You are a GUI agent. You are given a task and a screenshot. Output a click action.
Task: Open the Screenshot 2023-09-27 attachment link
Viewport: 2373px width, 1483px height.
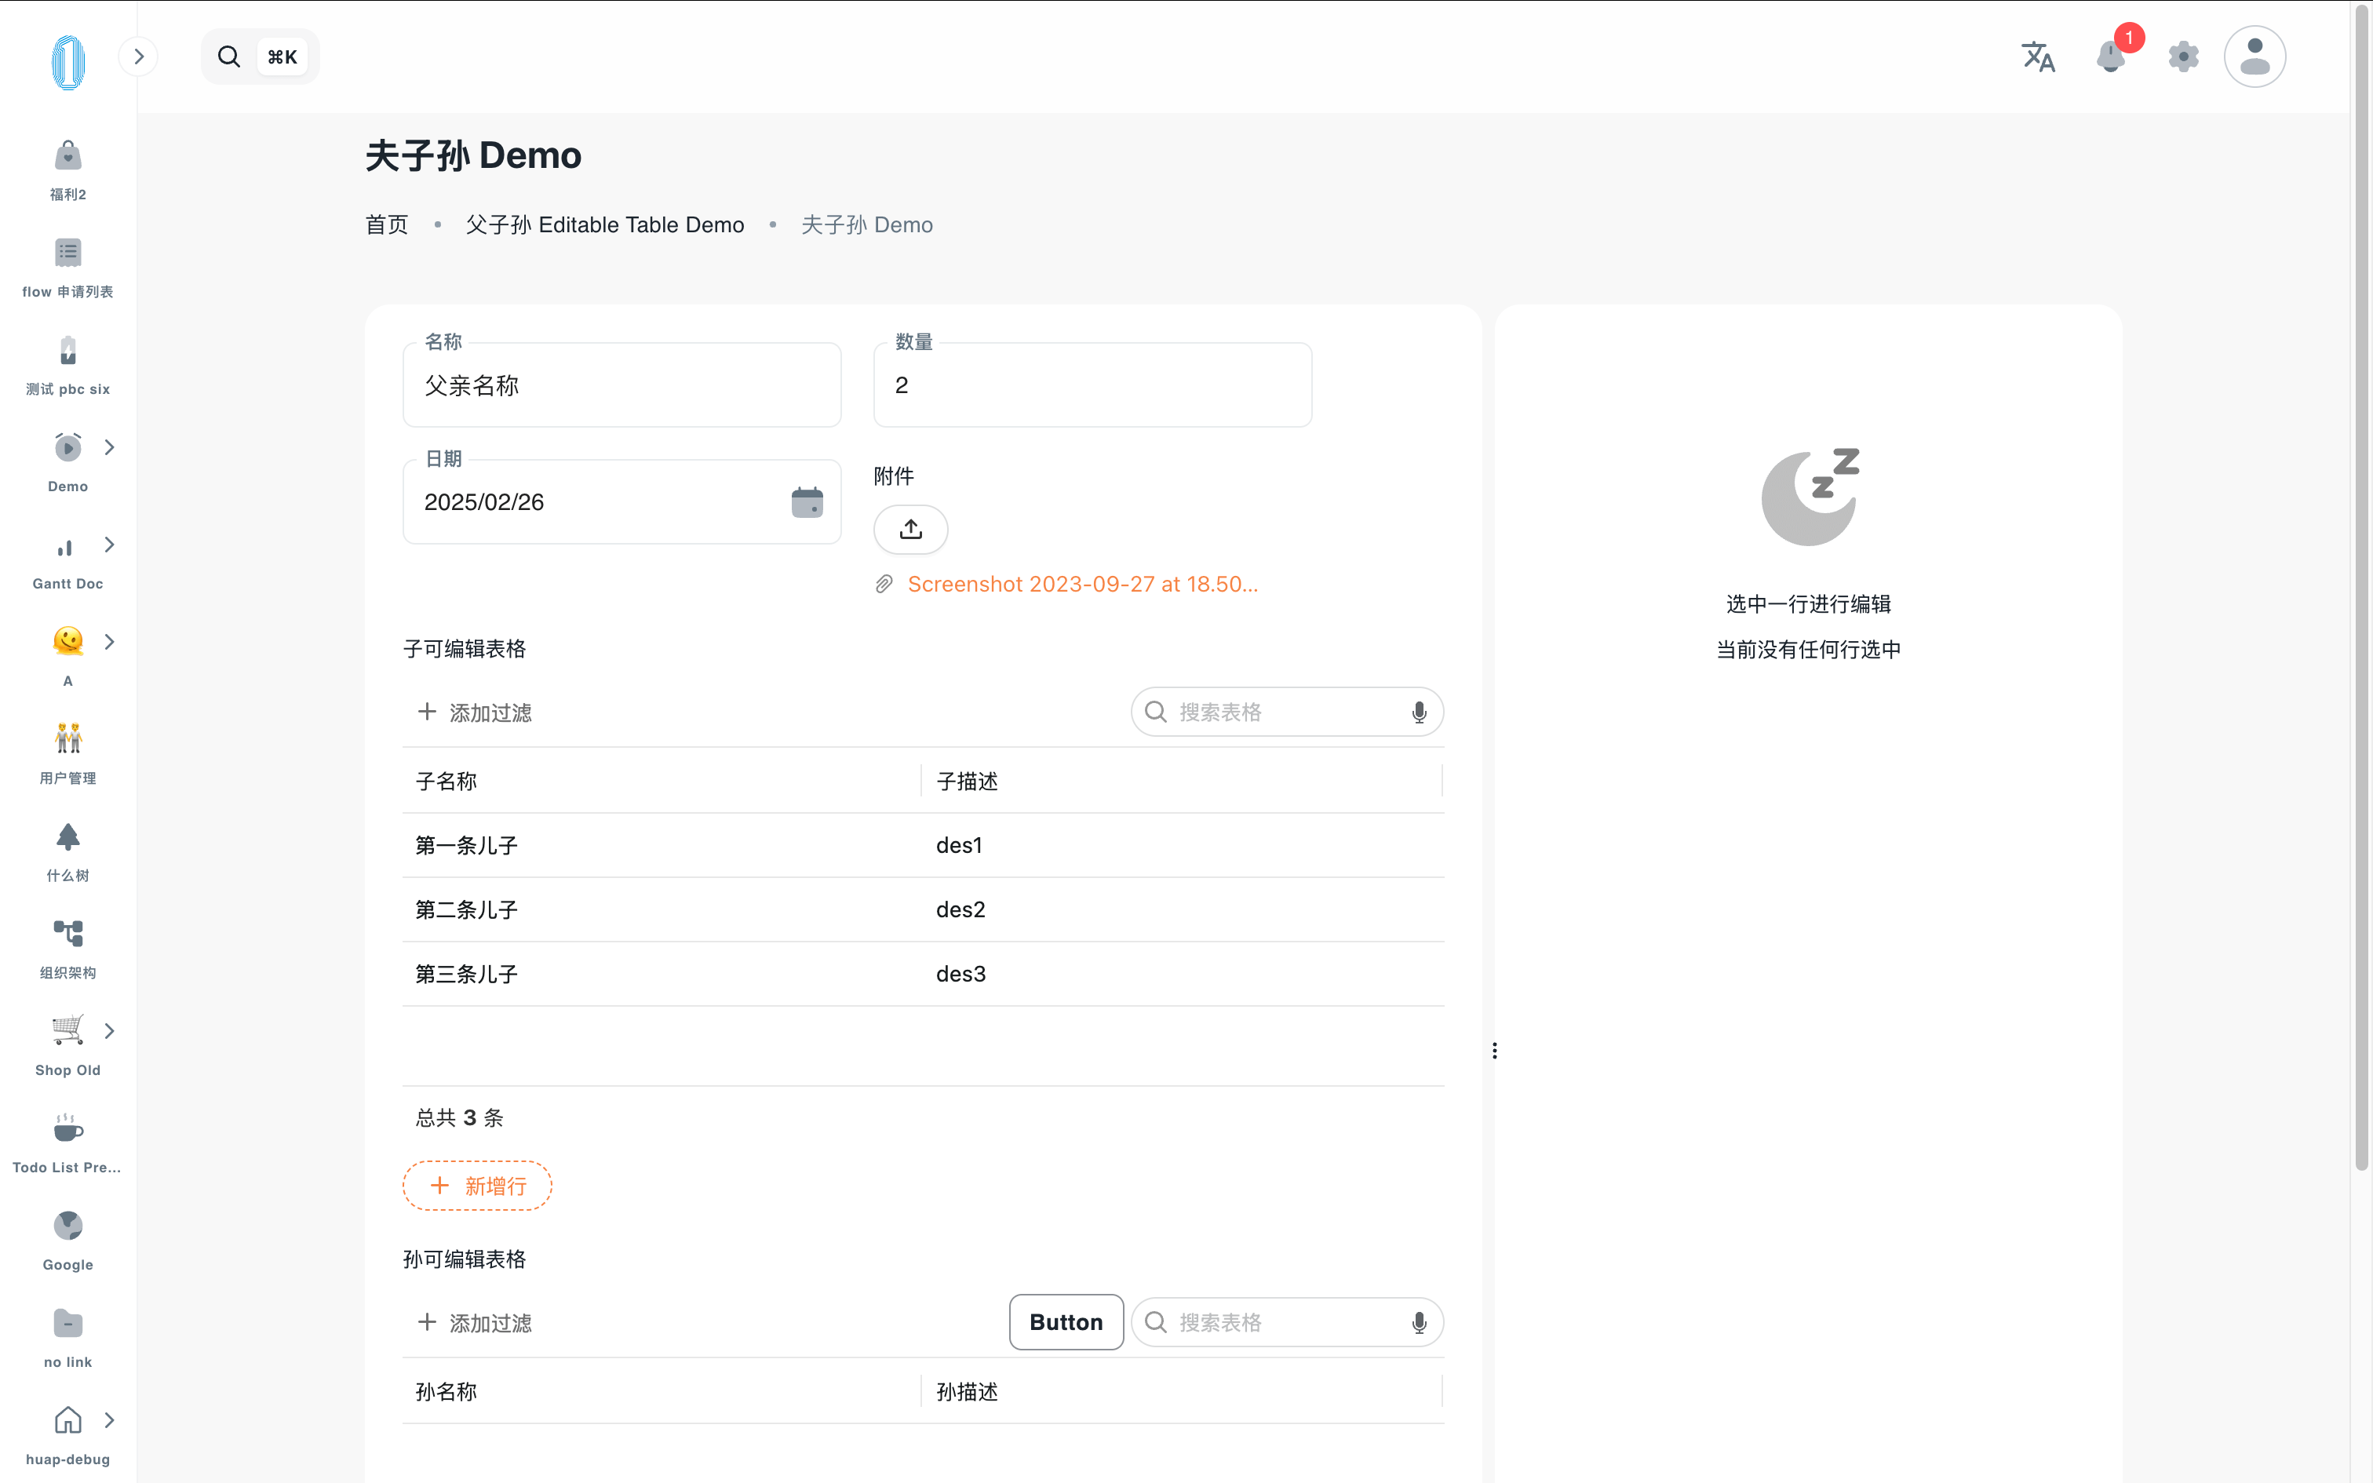click(x=1083, y=585)
